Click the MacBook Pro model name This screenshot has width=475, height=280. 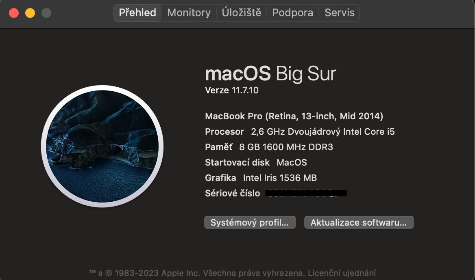pyautogui.click(x=294, y=116)
